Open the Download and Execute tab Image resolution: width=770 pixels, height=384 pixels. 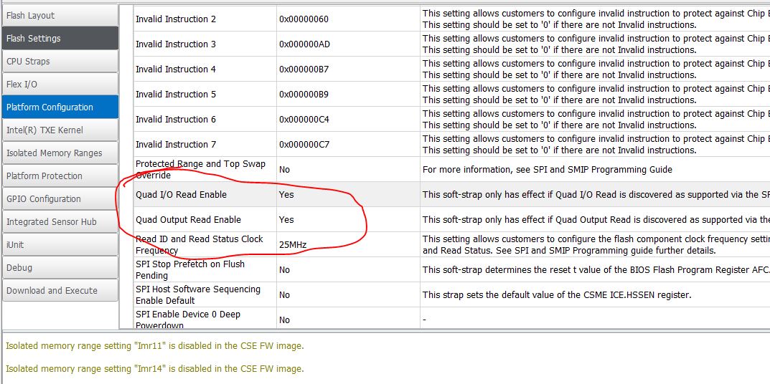click(60, 291)
